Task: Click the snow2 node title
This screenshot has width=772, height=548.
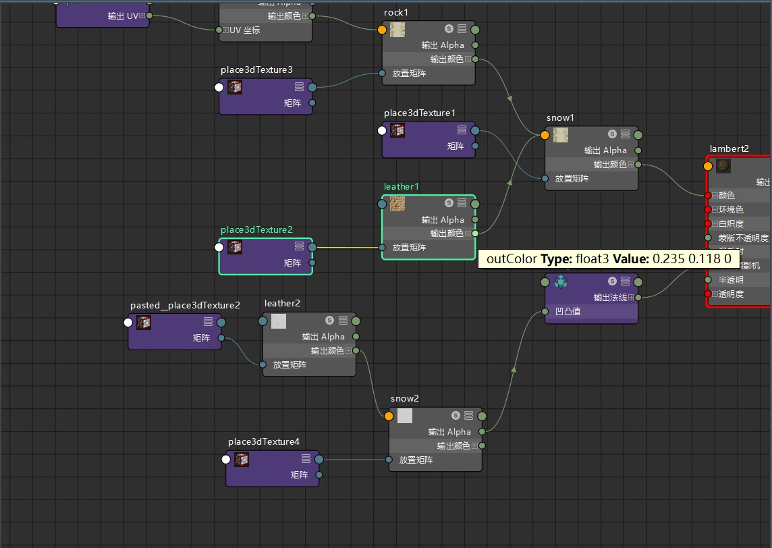Action: 405,398
